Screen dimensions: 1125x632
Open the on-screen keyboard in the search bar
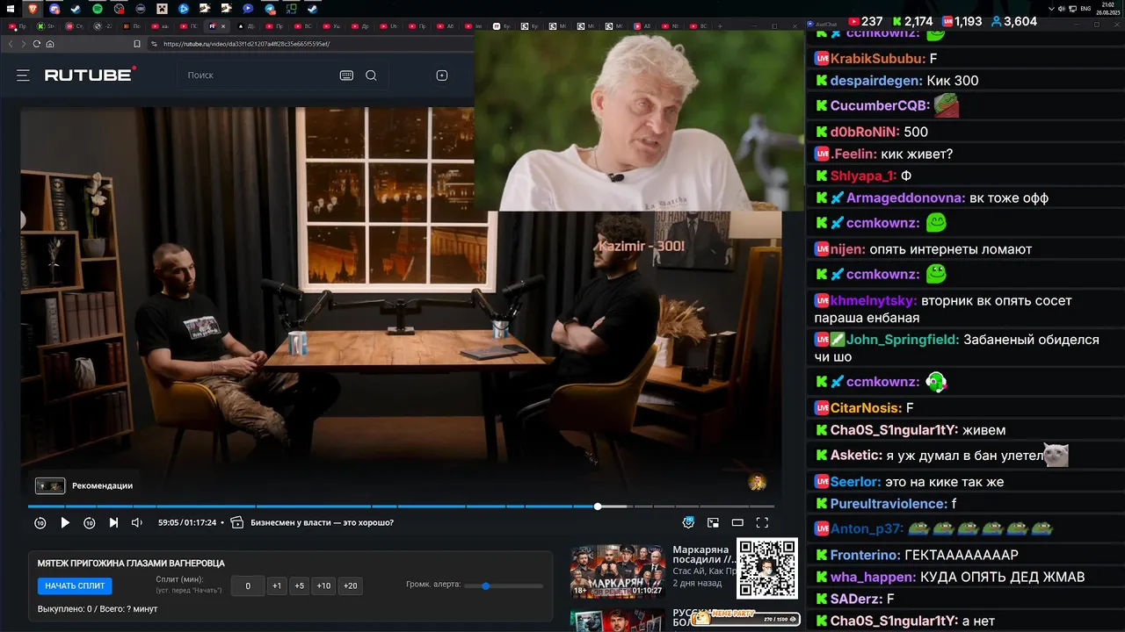tap(346, 75)
